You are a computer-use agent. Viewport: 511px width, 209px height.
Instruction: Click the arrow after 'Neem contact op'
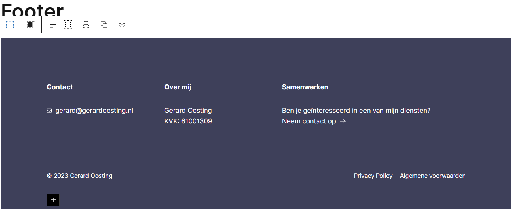(x=343, y=121)
